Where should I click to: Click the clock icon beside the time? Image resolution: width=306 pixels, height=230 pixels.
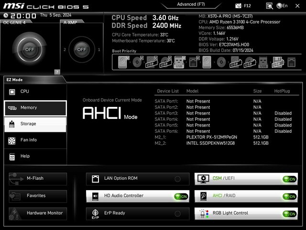tap(6, 15)
